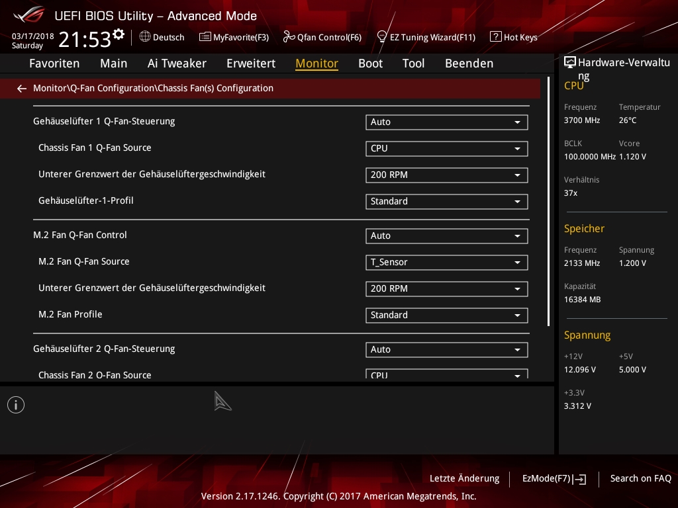Switch to the Boot tab
The image size is (678, 508).
[x=371, y=63]
